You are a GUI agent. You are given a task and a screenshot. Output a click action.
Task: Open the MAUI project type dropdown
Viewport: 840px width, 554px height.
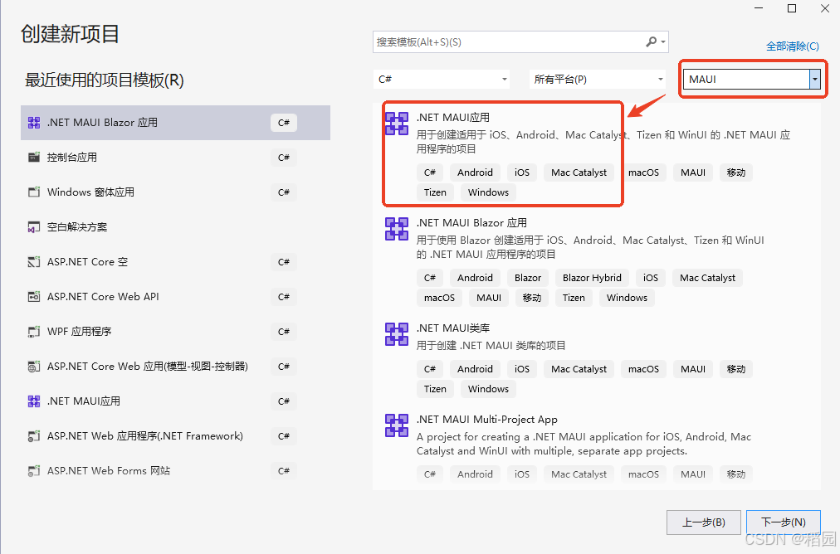752,80
